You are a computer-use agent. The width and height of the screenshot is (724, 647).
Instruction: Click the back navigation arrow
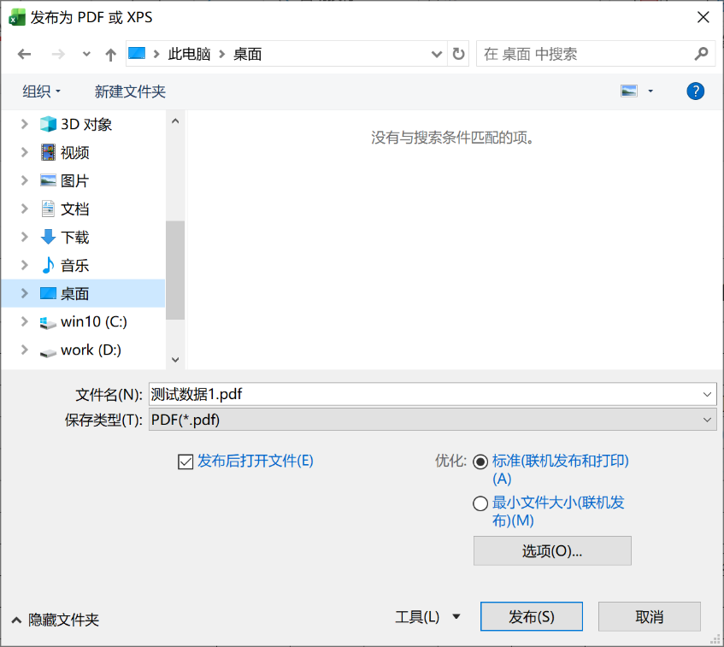pos(24,54)
